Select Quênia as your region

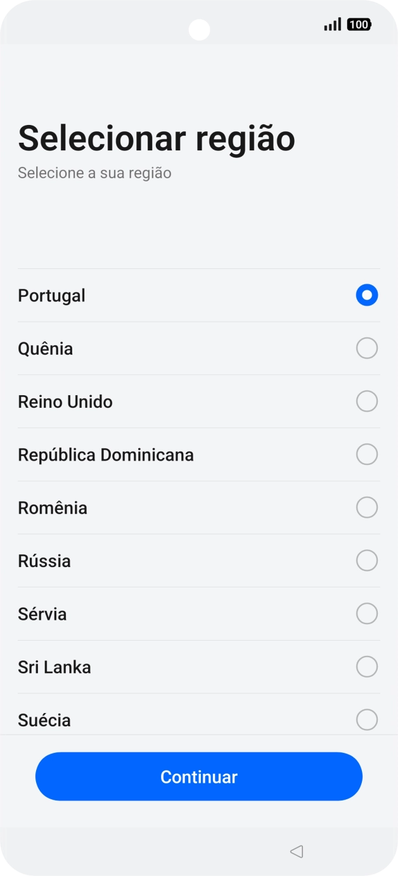click(x=367, y=348)
